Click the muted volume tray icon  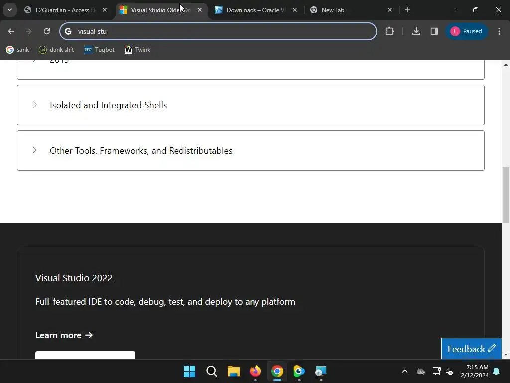tap(450, 371)
